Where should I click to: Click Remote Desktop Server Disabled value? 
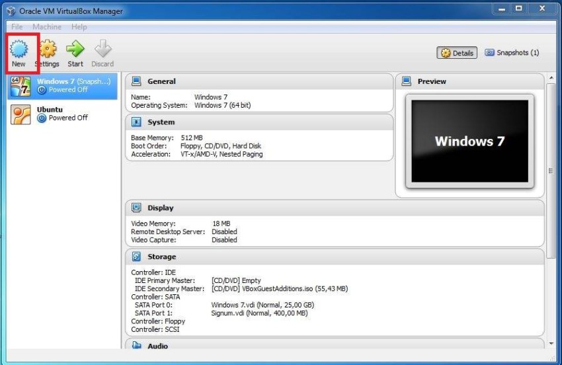click(224, 231)
